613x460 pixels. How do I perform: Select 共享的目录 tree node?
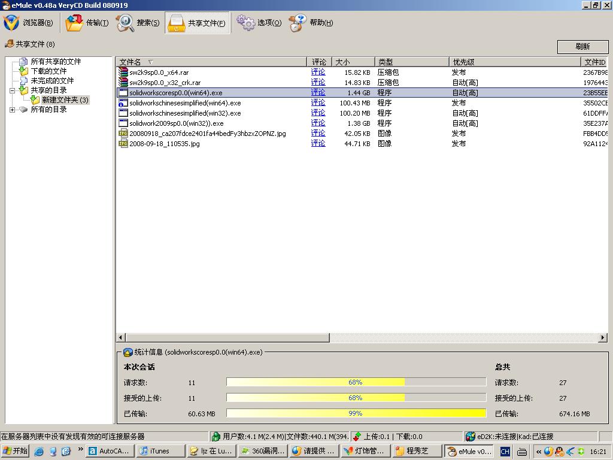tap(48, 90)
